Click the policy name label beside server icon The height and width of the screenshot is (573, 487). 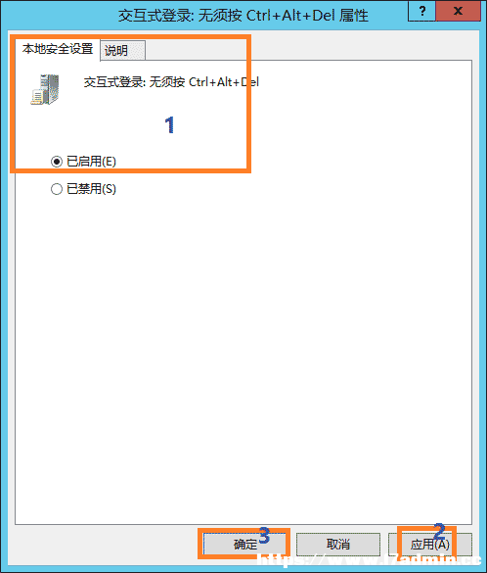[171, 82]
